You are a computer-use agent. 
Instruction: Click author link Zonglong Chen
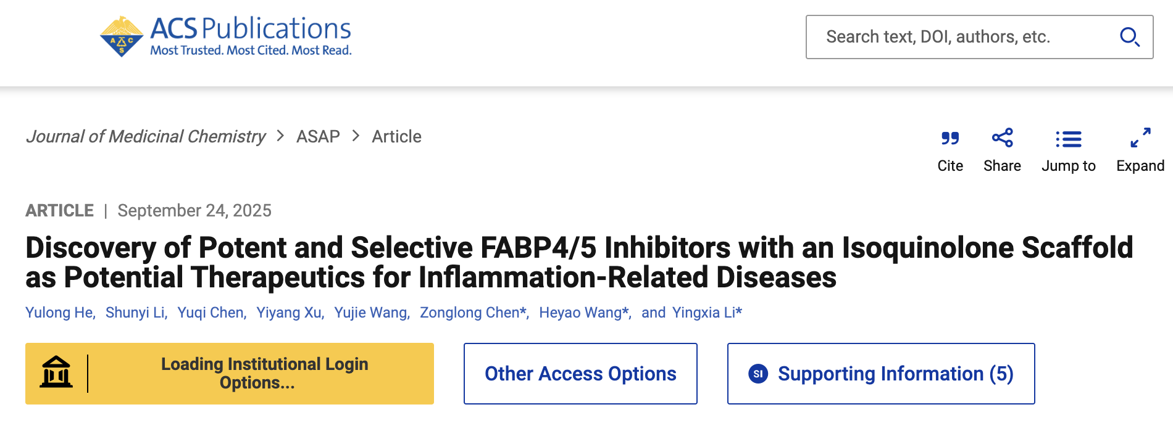470,313
